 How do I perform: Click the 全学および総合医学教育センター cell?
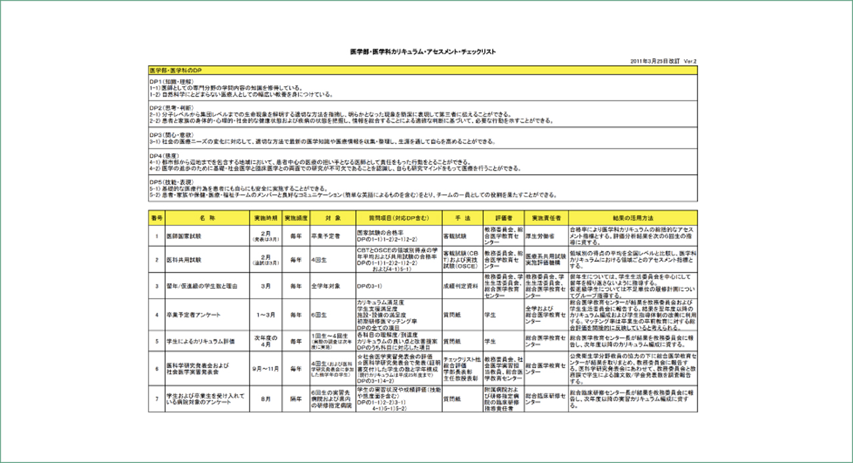pyautogui.click(x=545, y=315)
